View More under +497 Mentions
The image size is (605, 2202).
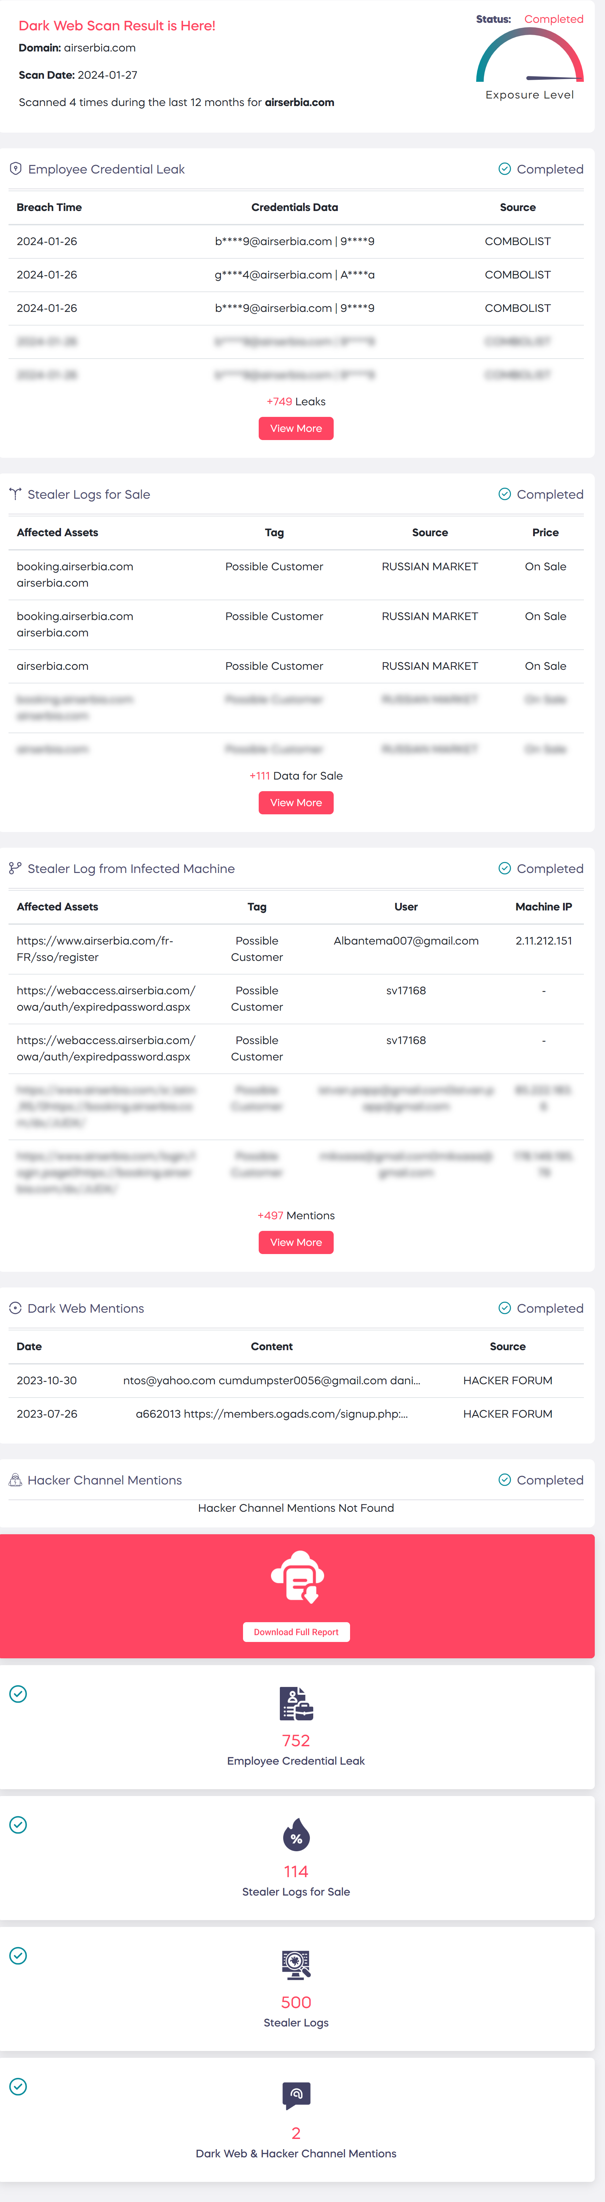click(x=296, y=1242)
